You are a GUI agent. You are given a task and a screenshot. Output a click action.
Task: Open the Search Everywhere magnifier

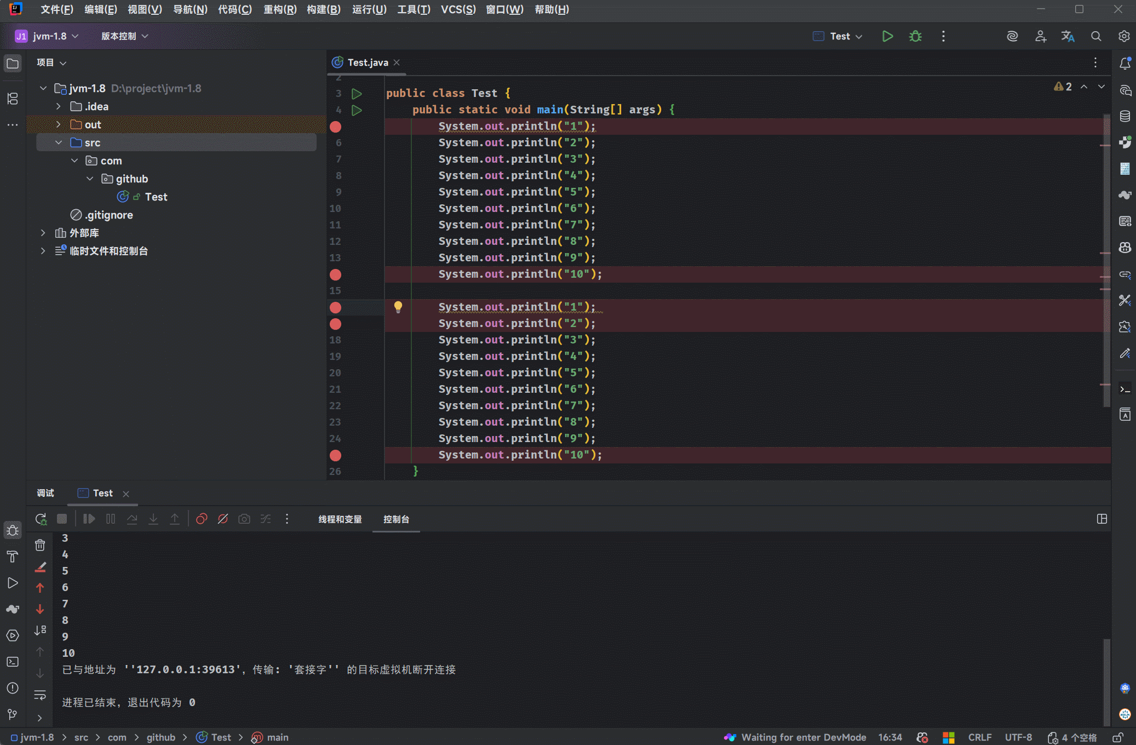click(1096, 36)
